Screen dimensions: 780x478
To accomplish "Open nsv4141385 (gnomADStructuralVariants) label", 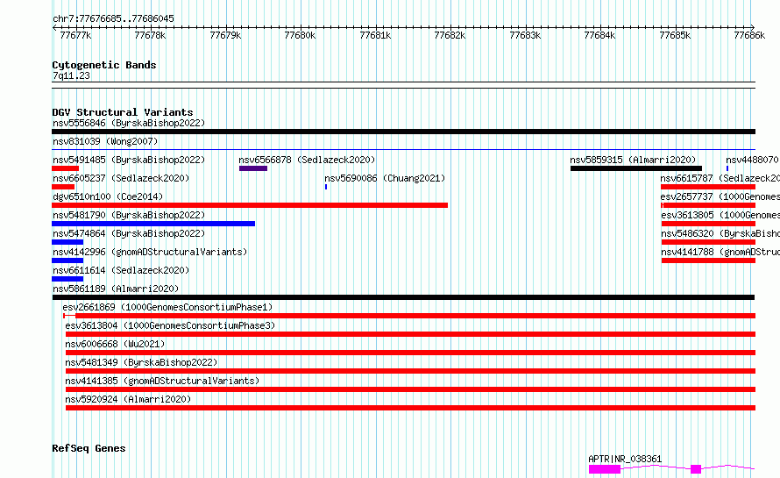I will [162, 381].
